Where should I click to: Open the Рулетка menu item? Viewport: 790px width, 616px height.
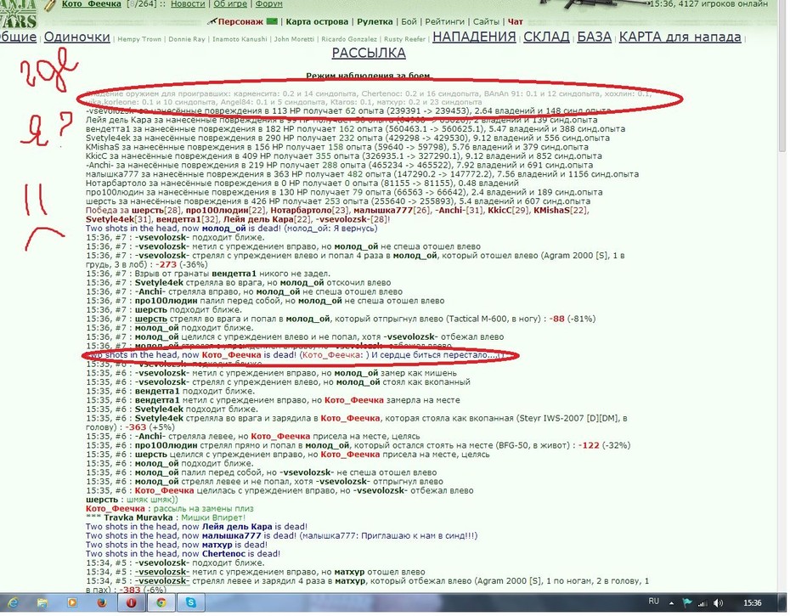375,22
